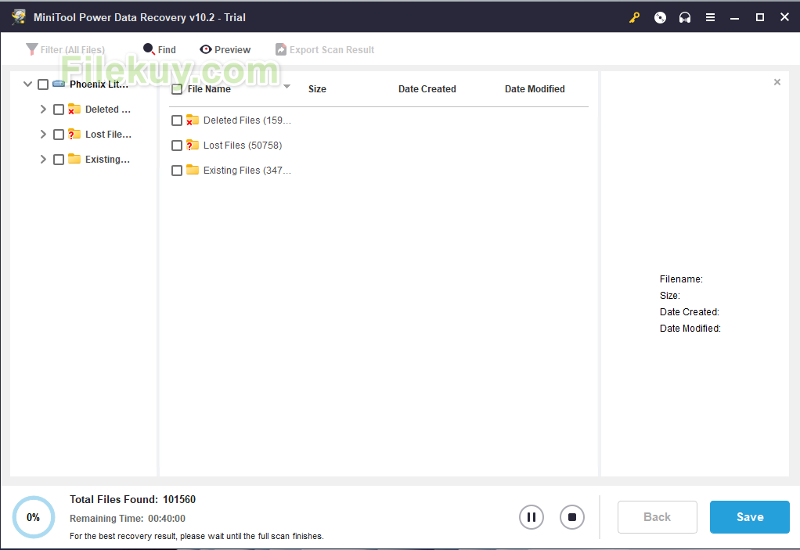Image resolution: width=800 pixels, height=550 pixels.
Task: Minimize the MiniTool window
Action: [735, 18]
